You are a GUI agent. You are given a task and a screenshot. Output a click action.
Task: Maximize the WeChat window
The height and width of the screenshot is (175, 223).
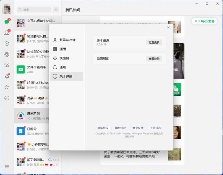(207, 4)
